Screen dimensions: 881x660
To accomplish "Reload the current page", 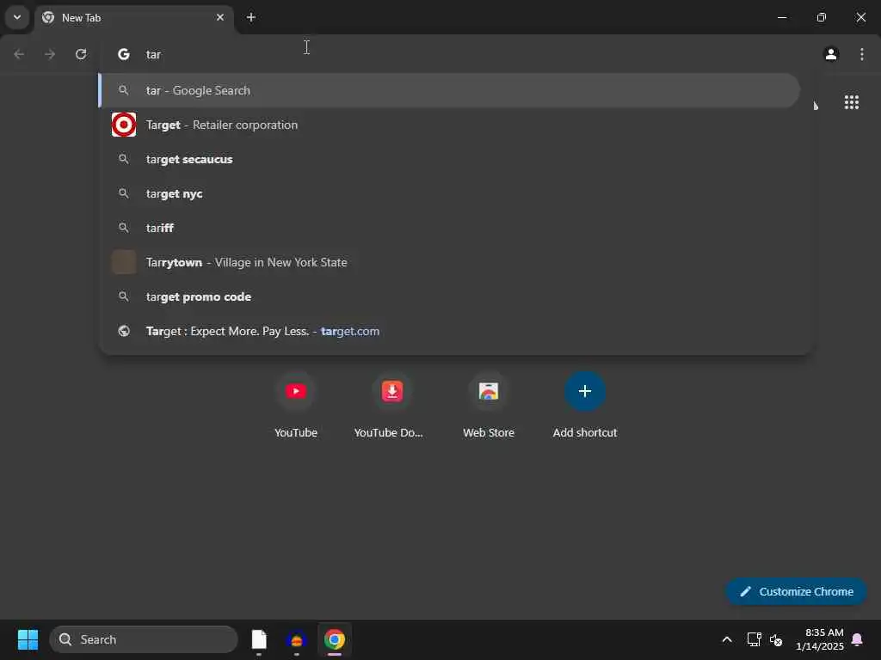I will click(81, 54).
